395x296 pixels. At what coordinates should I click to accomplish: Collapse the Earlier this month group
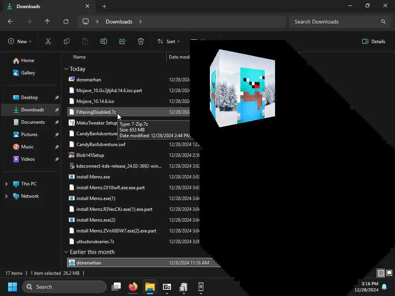pyautogui.click(x=66, y=252)
